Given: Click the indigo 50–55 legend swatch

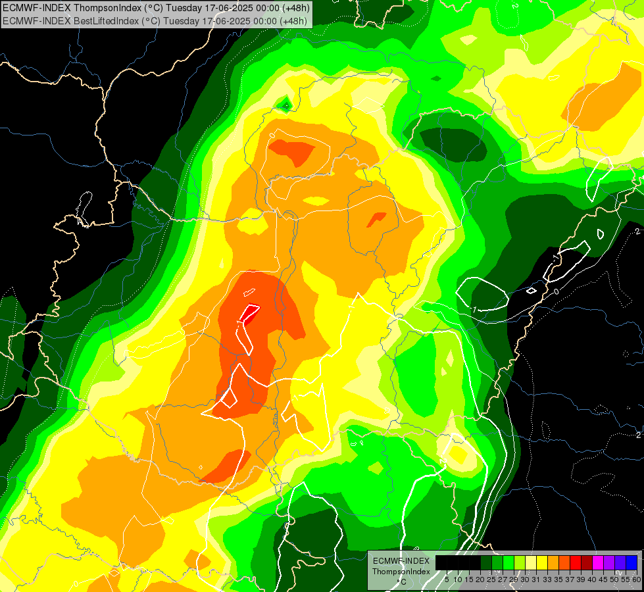Looking at the screenshot, I should click(620, 562).
